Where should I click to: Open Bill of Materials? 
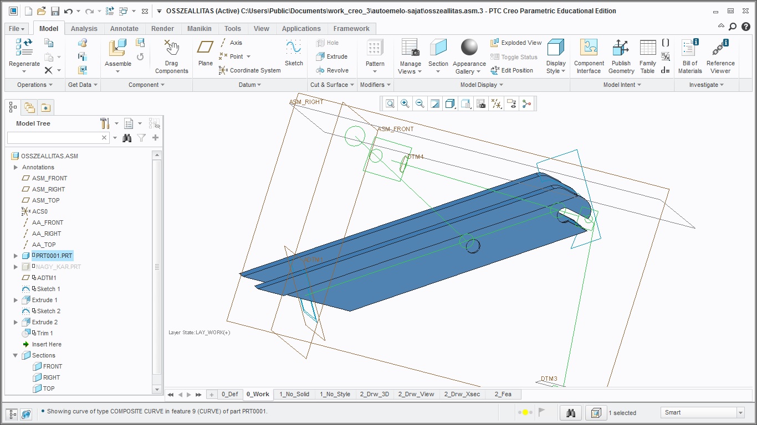pyautogui.click(x=690, y=56)
